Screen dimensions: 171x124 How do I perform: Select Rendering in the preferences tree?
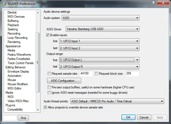(14, 42)
